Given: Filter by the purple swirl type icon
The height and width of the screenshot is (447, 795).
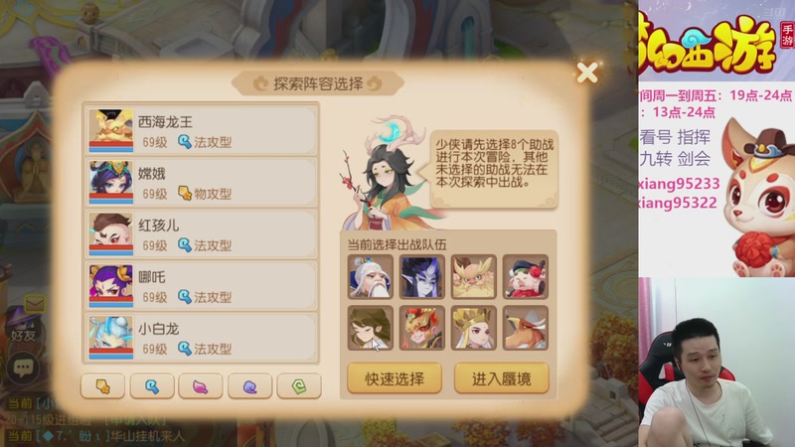Looking at the screenshot, I should tap(250, 386).
